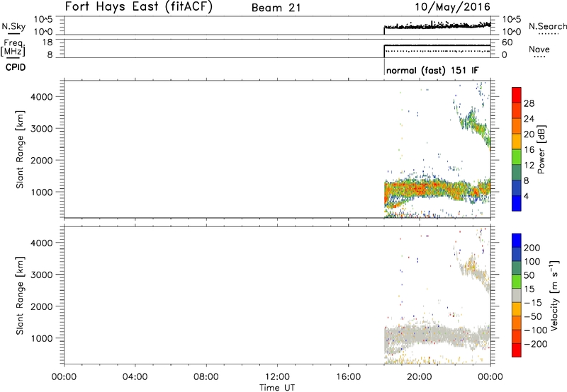
Task: Click the gray echo band near 1000 km in velocity panel
Action: (437, 335)
